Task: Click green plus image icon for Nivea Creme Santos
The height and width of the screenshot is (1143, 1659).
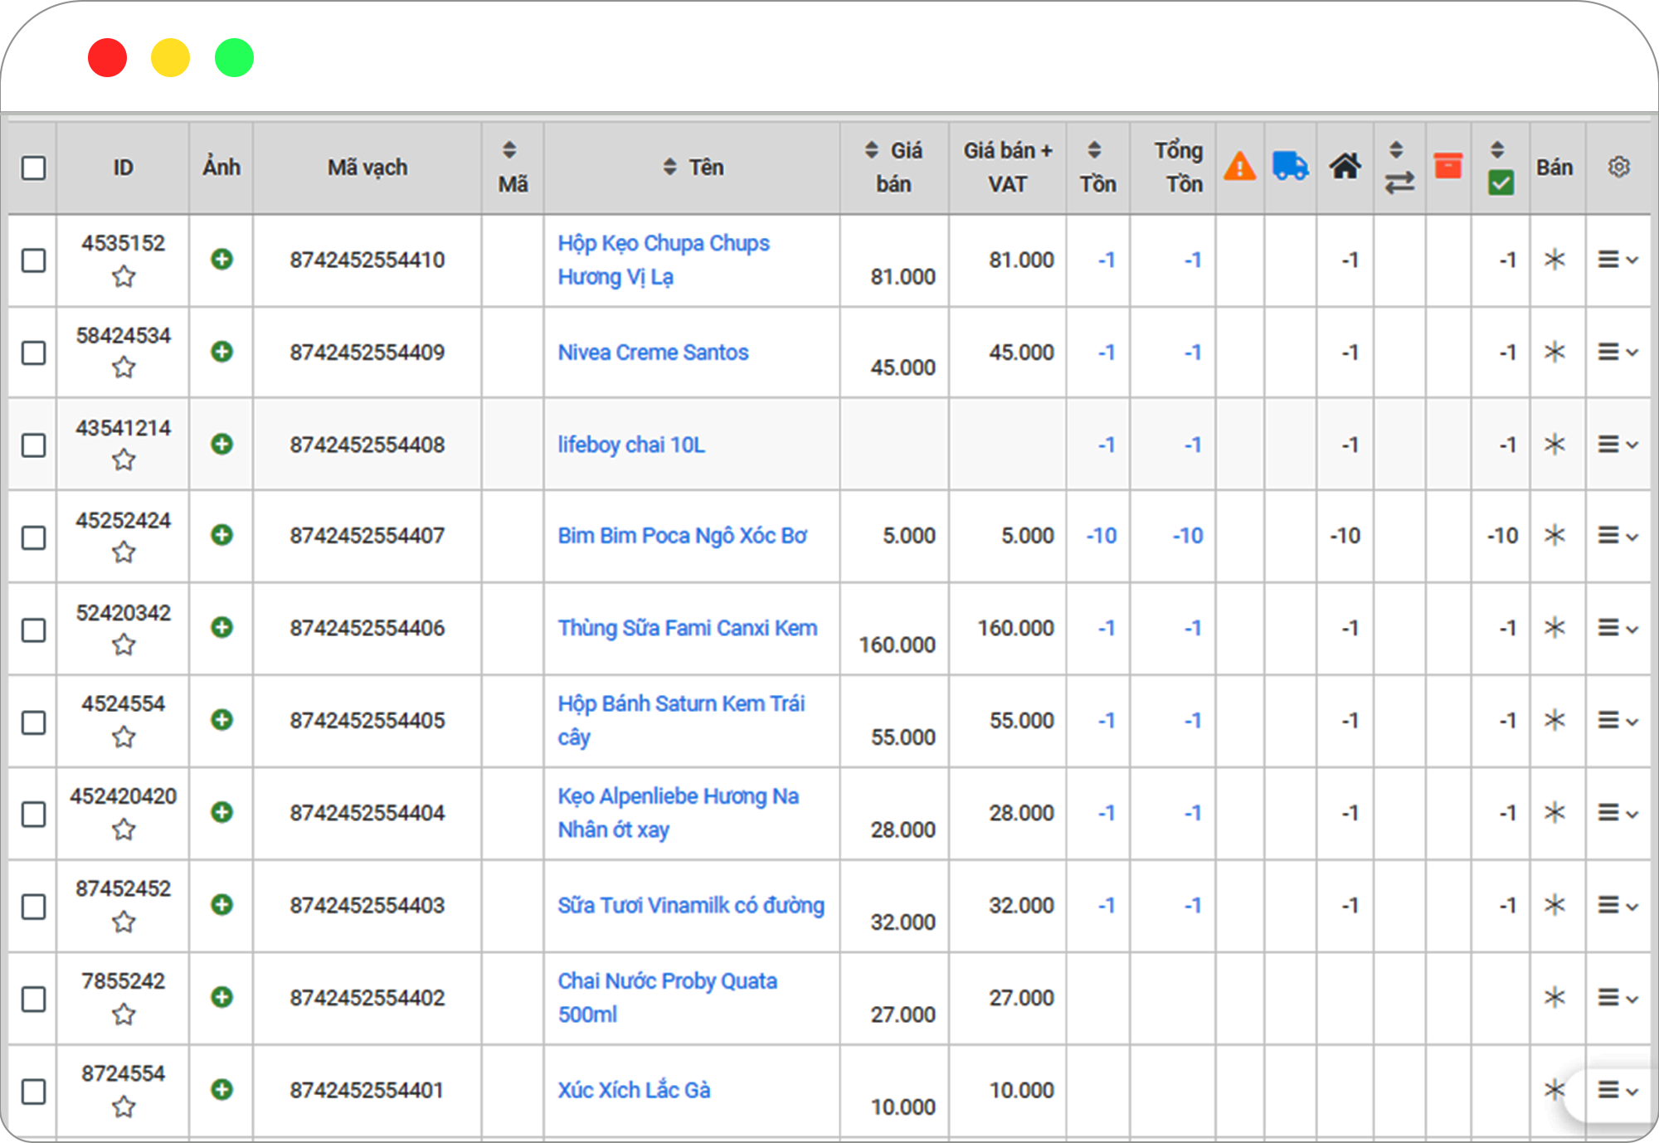Action: point(221,352)
